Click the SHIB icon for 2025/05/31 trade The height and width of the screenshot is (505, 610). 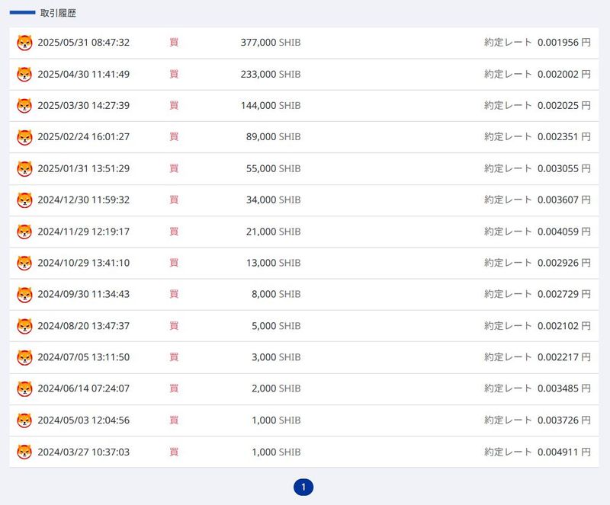click(x=24, y=43)
